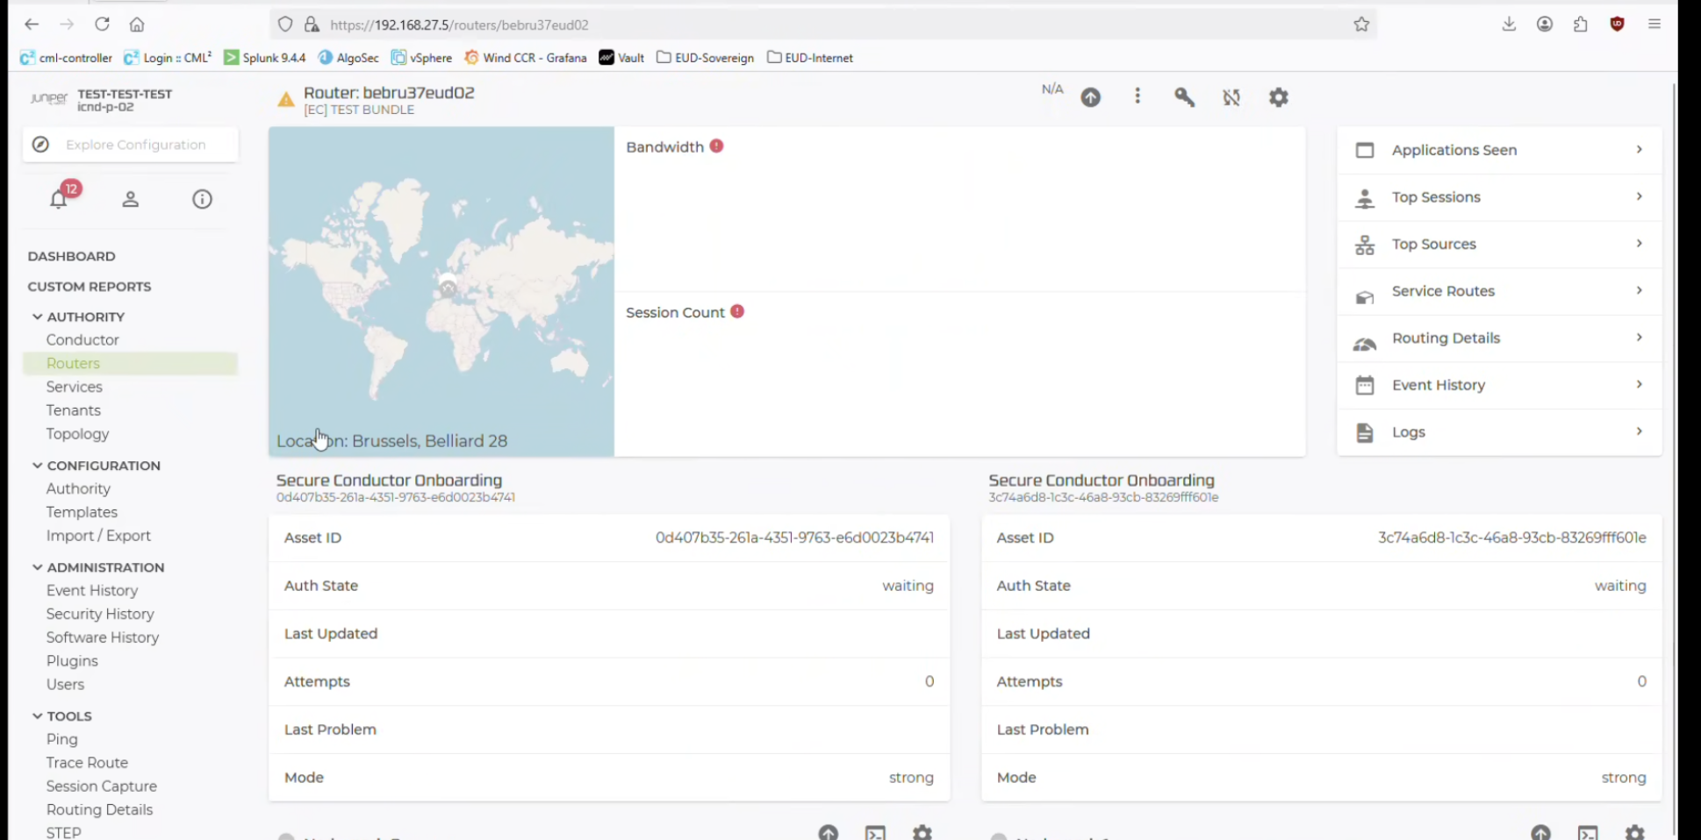Click the Top Sources network icon
Viewport: 1701px width, 840px height.
pyautogui.click(x=1365, y=245)
